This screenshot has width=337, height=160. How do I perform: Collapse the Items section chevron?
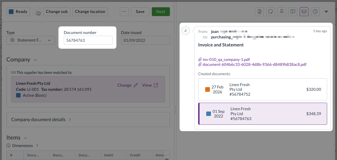[x=25, y=138]
